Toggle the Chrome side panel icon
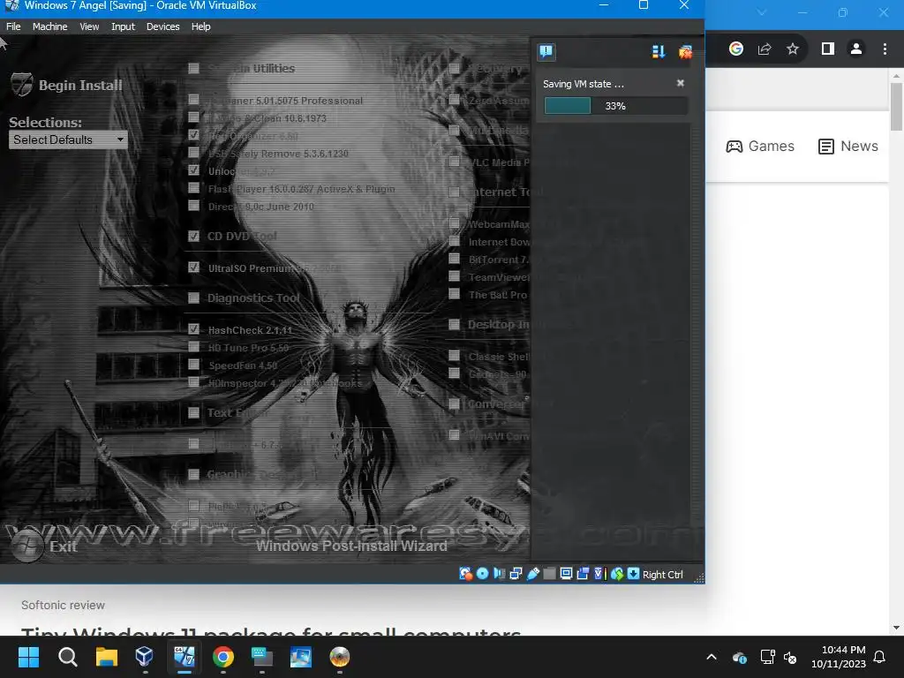The image size is (904, 678). tap(828, 49)
